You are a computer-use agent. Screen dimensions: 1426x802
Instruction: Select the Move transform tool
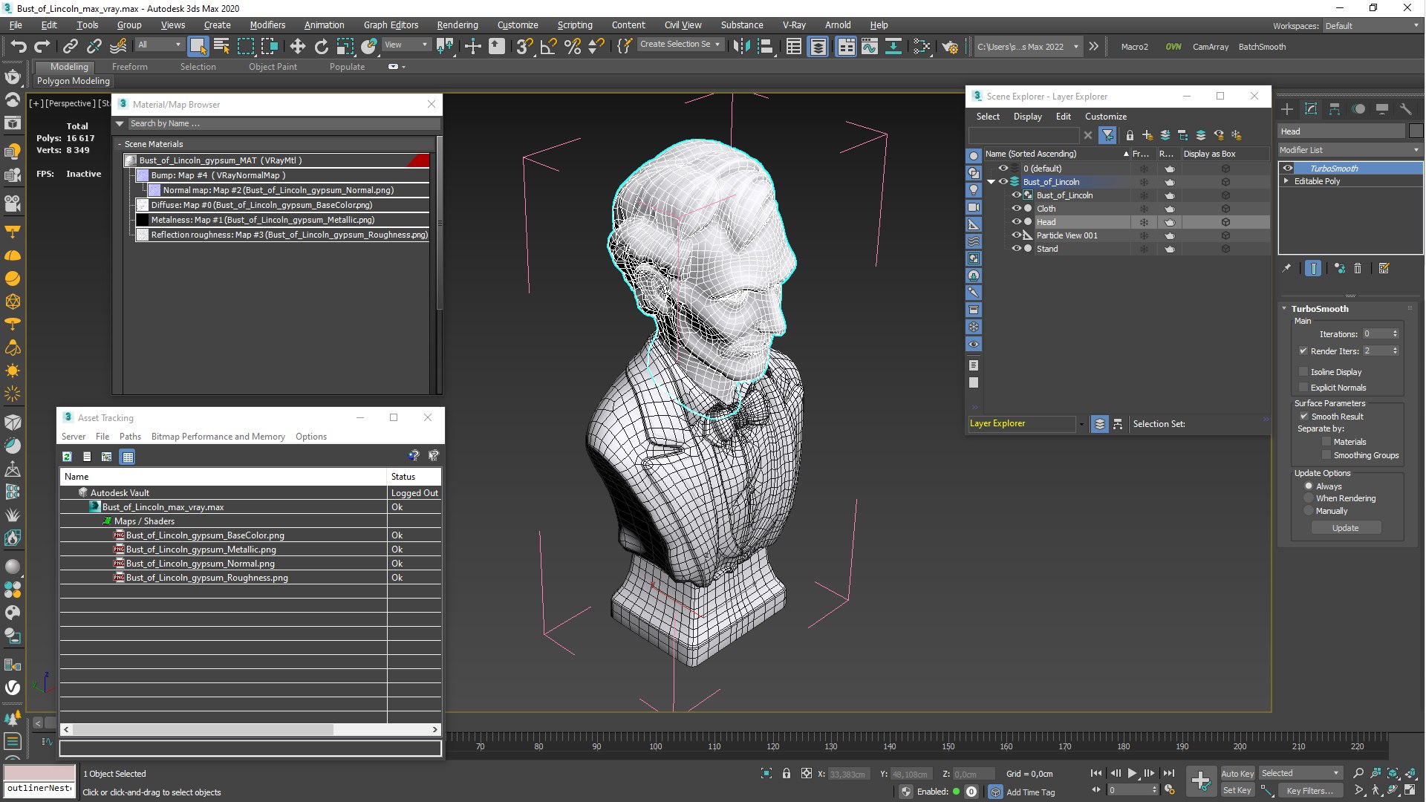pyautogui.click(x=297, y=47)
